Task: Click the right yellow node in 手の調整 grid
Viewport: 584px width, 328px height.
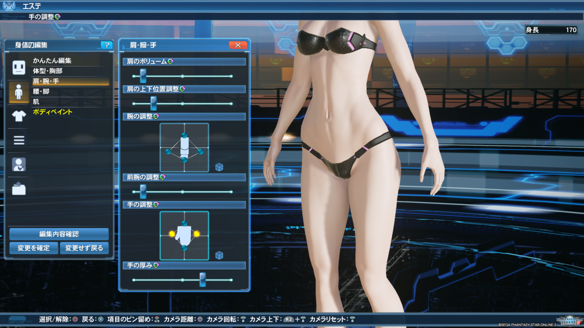Action: 197,234
